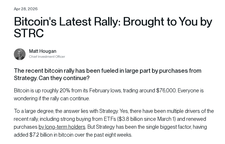Click Matt Hougan's author photo
Screen dimensions: 225x144
tap(20, 54)
